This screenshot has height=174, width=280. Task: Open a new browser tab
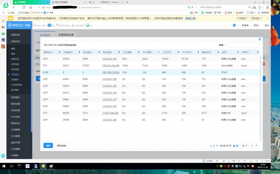pos(127,2)
